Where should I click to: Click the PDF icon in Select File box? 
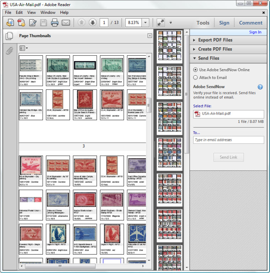(x=198, y=114)
